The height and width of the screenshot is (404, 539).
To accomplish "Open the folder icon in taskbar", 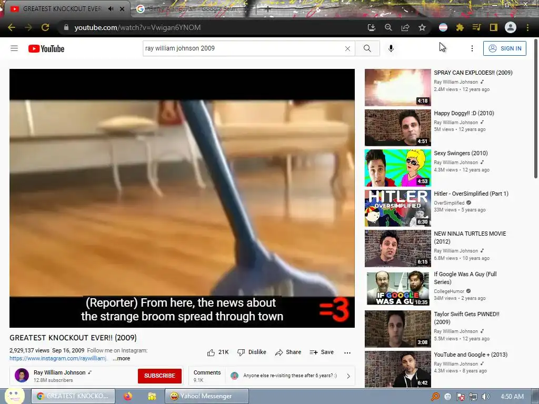I will (x=152, y=396).
